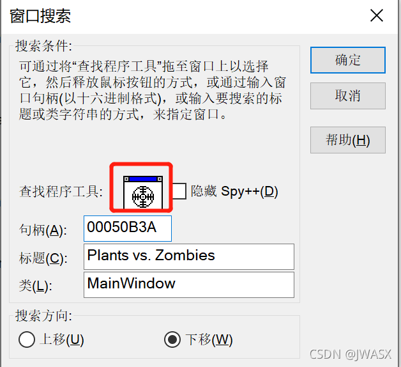Focus the 句柄 field containing 00050B3A
The width and height of the screenshot is (401, 367).
click(x=128, y=228)
